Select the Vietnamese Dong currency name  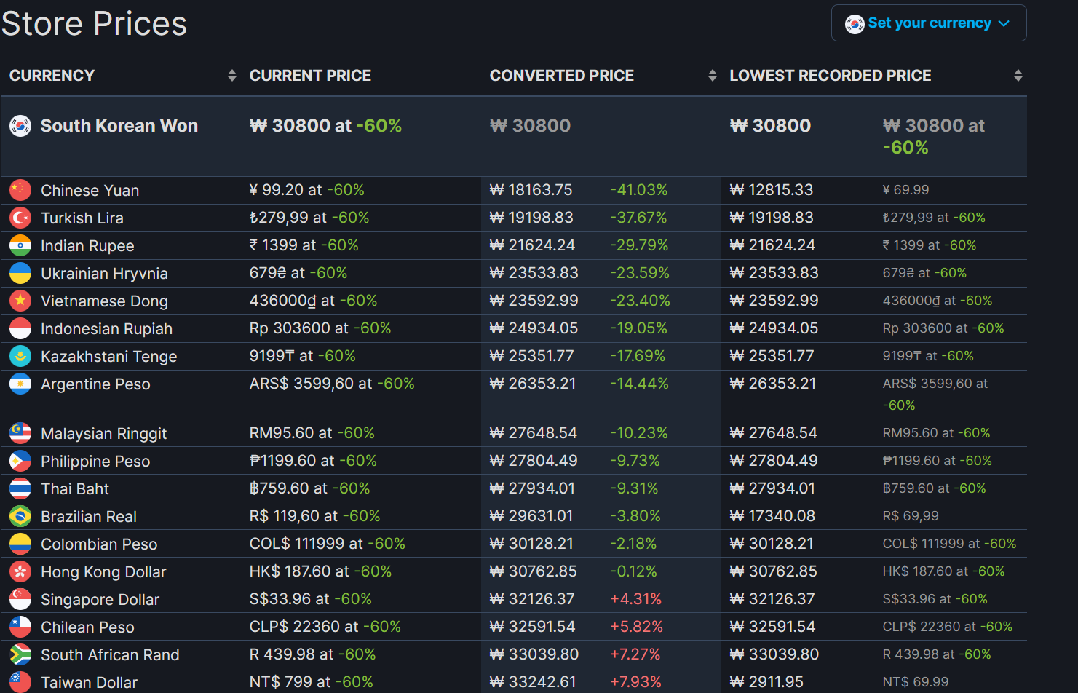(104, 301)
